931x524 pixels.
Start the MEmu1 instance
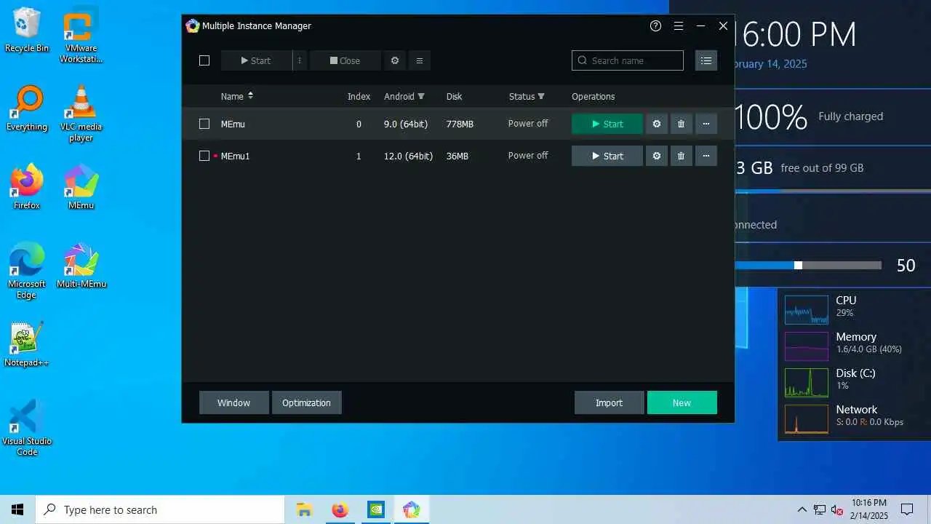[607, 156]
